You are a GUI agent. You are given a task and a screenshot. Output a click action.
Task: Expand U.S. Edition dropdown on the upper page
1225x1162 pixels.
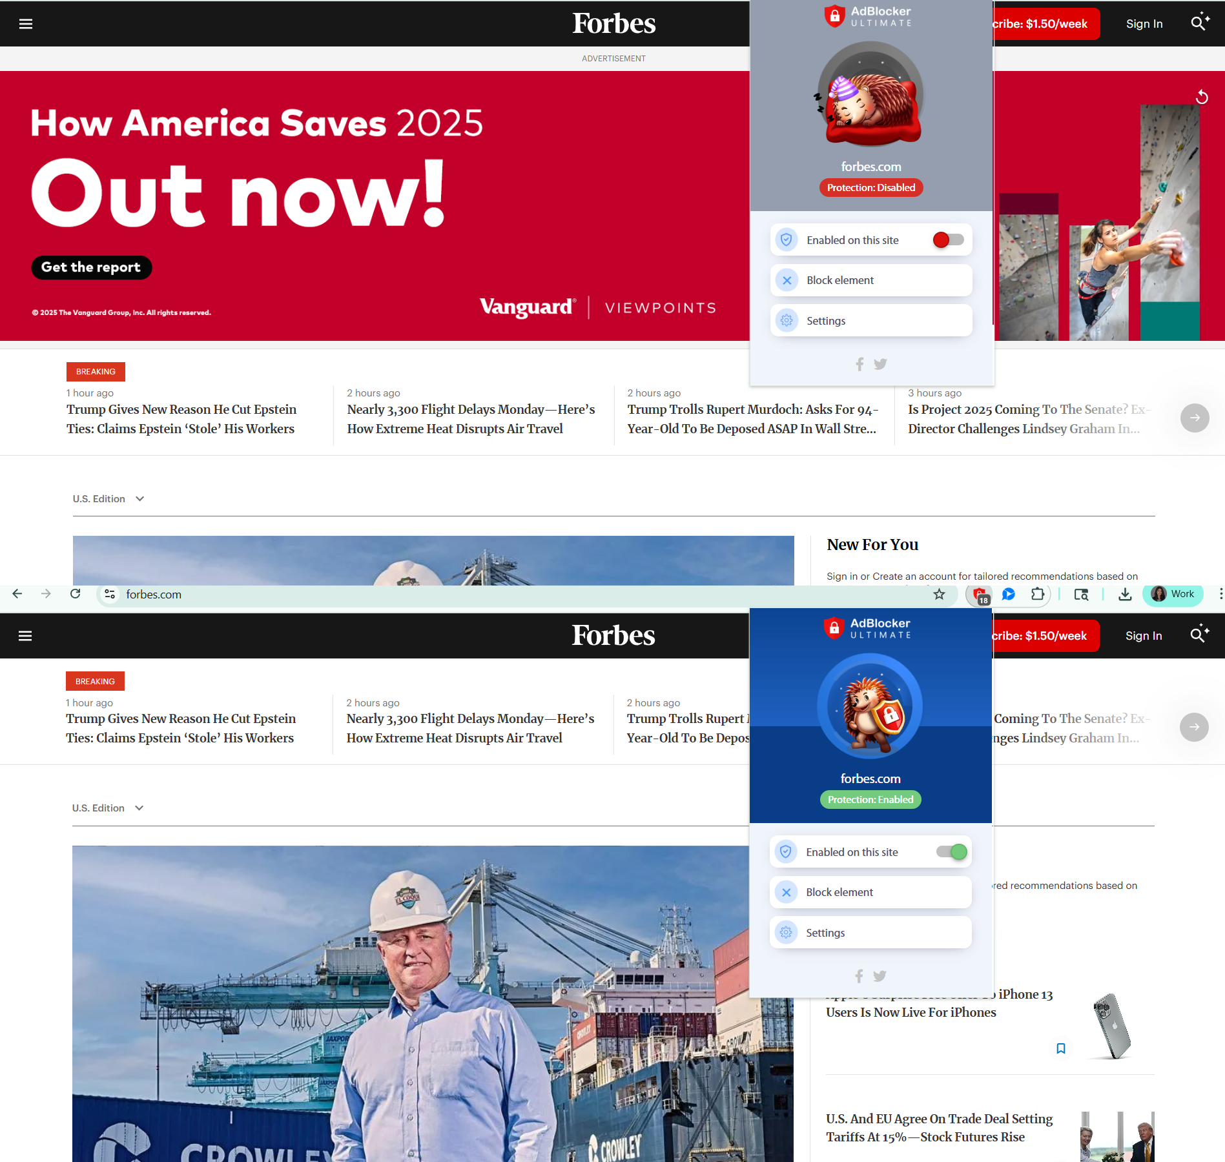108,499
